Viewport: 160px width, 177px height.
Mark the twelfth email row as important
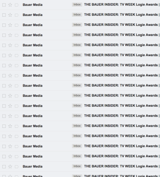coord(16,116)
